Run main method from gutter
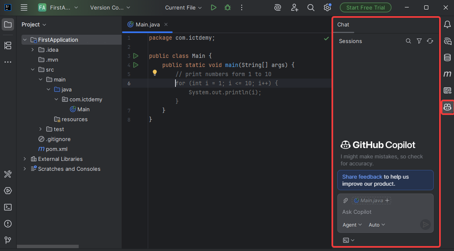 tap(135, 65)
